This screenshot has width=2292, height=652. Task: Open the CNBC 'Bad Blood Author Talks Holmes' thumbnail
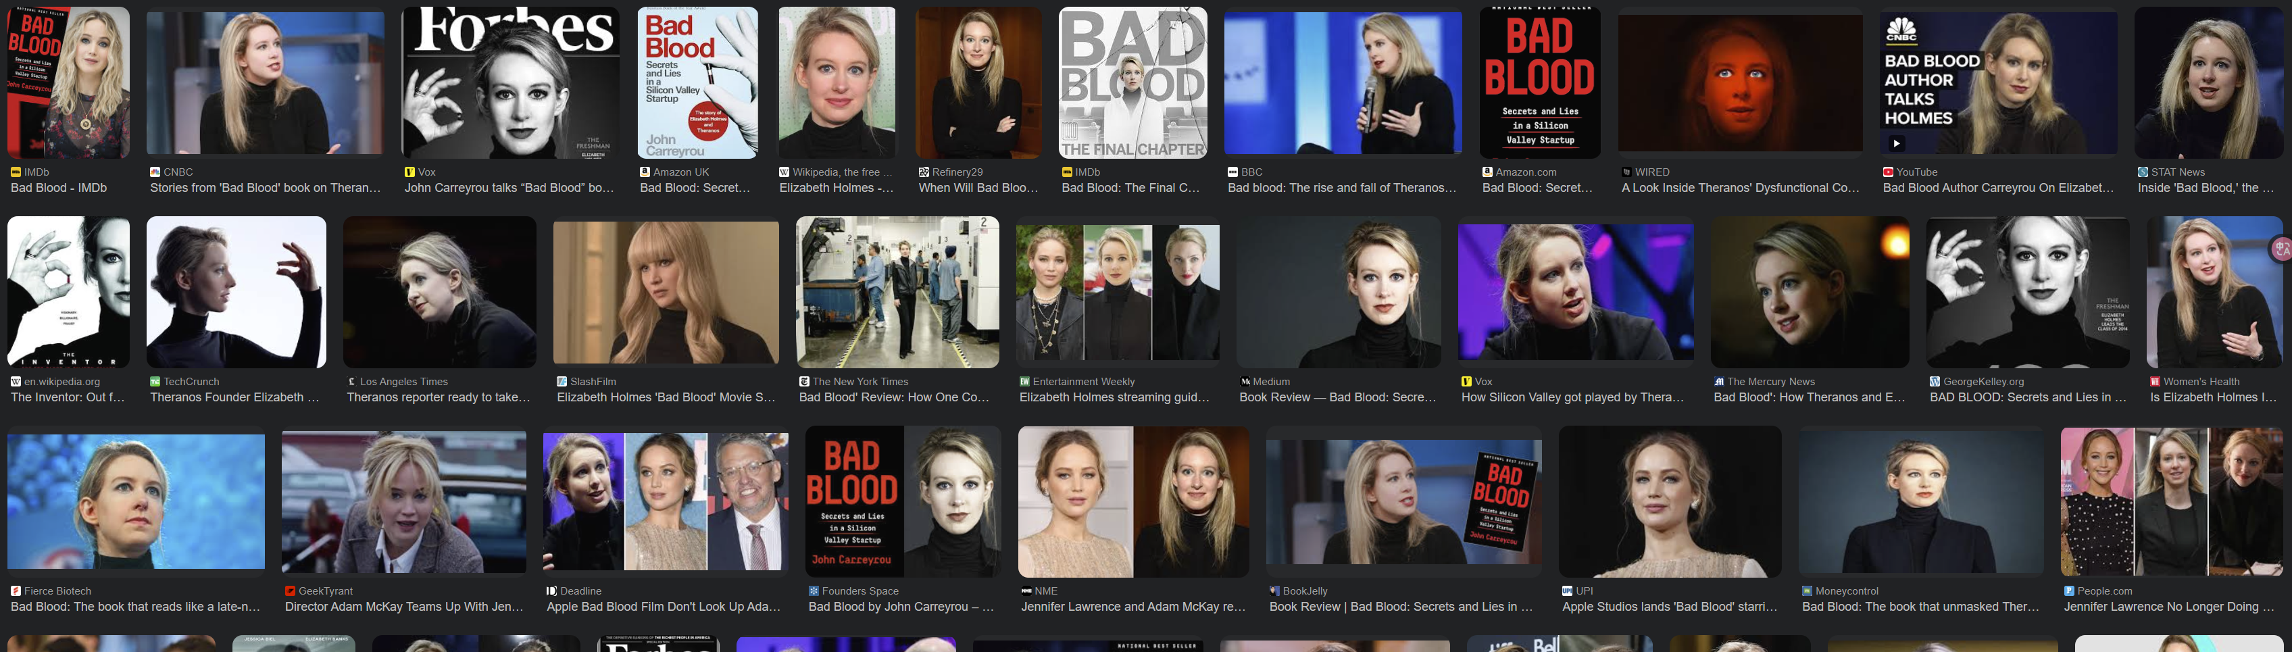1998,82
